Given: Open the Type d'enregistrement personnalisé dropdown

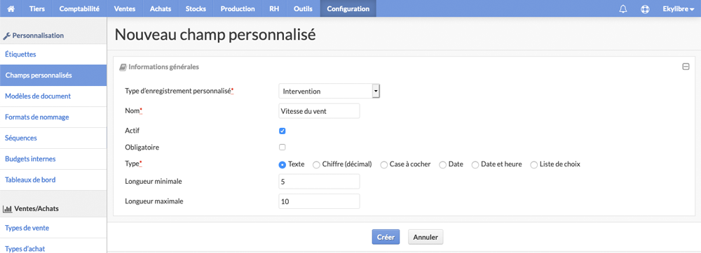Looking at the screenshot, I should (329, 92).
